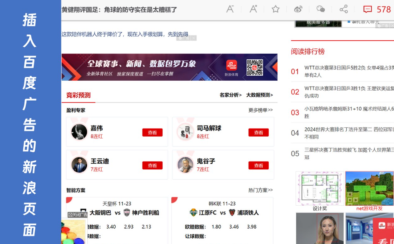The height and width of the screenshot is (244, 394).
Task: Share to WeChat using WeChat icon
Action: pos(321,9)
